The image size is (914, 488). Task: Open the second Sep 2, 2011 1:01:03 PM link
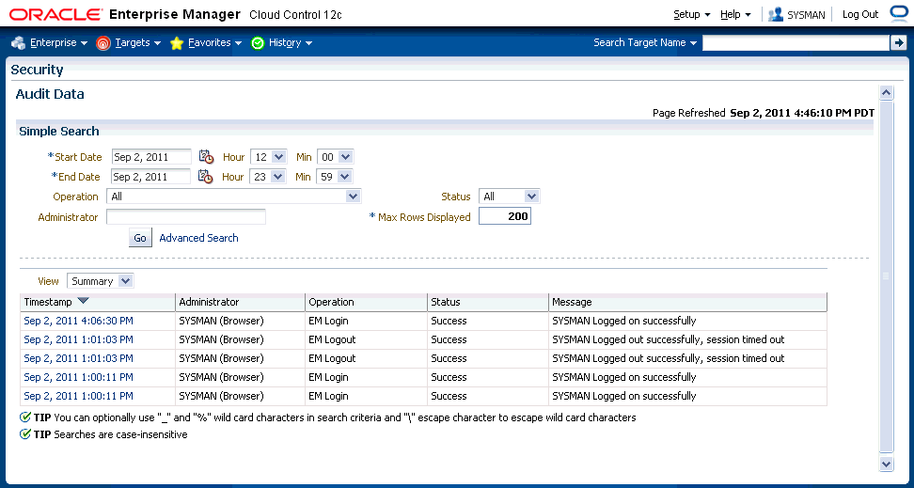79,358
